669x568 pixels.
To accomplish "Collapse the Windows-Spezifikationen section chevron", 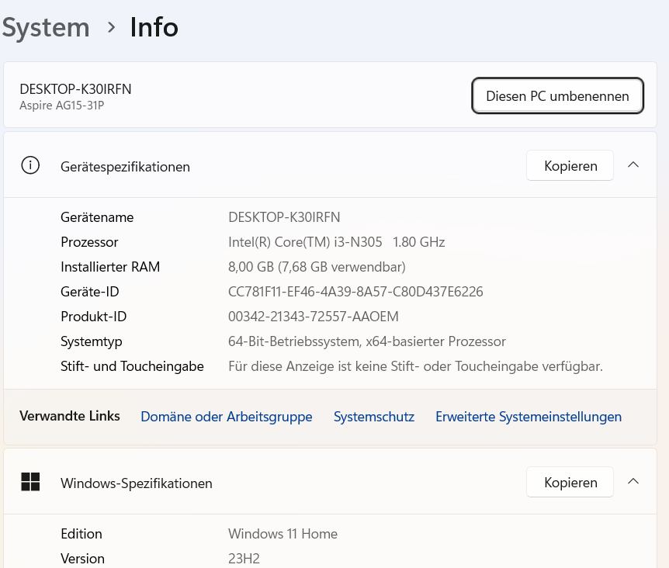I will coord(633,481).
